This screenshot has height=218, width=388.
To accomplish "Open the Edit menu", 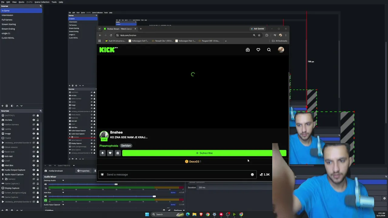I will (x=8, y=2).
